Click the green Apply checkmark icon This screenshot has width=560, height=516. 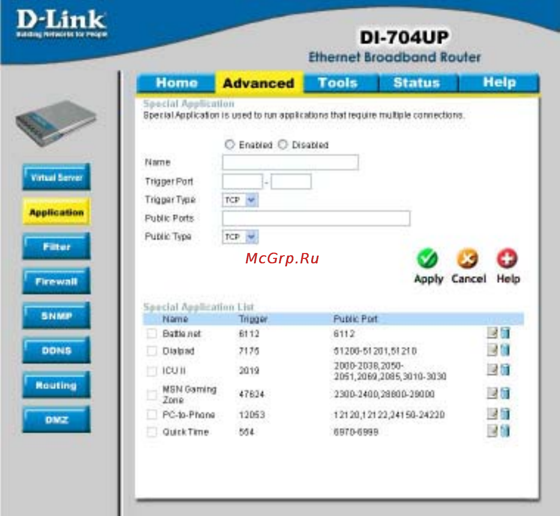tap(427, 258)
